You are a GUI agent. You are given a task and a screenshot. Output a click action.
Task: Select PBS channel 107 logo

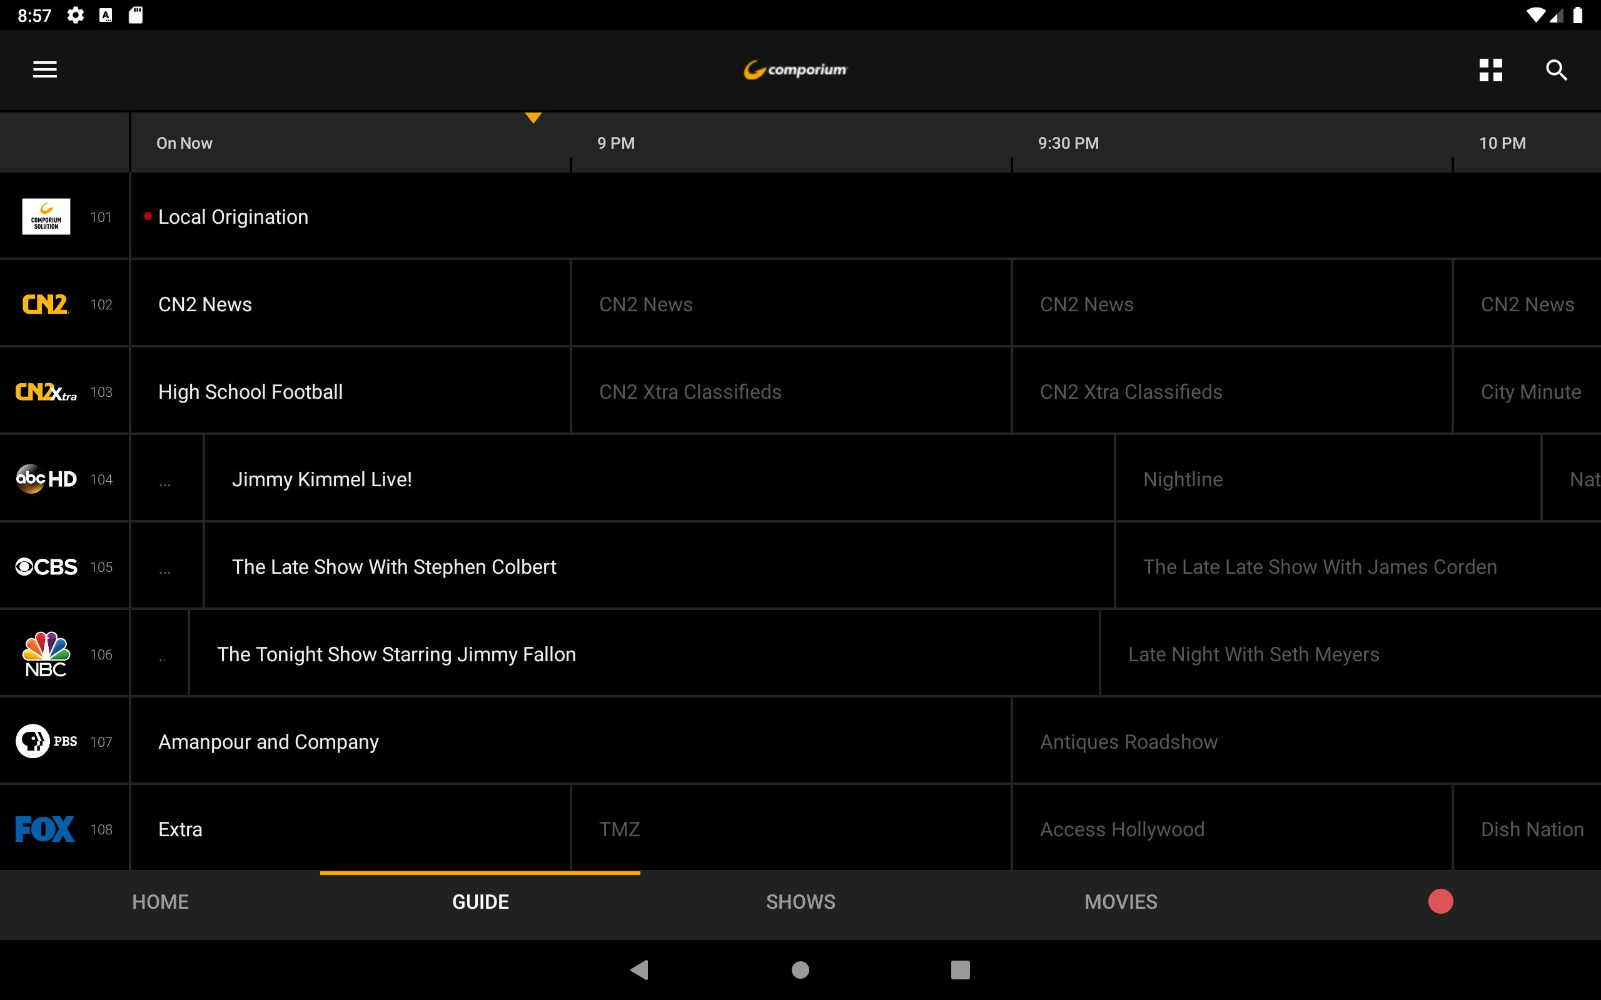pyautogui.click(x=46, y=741)
